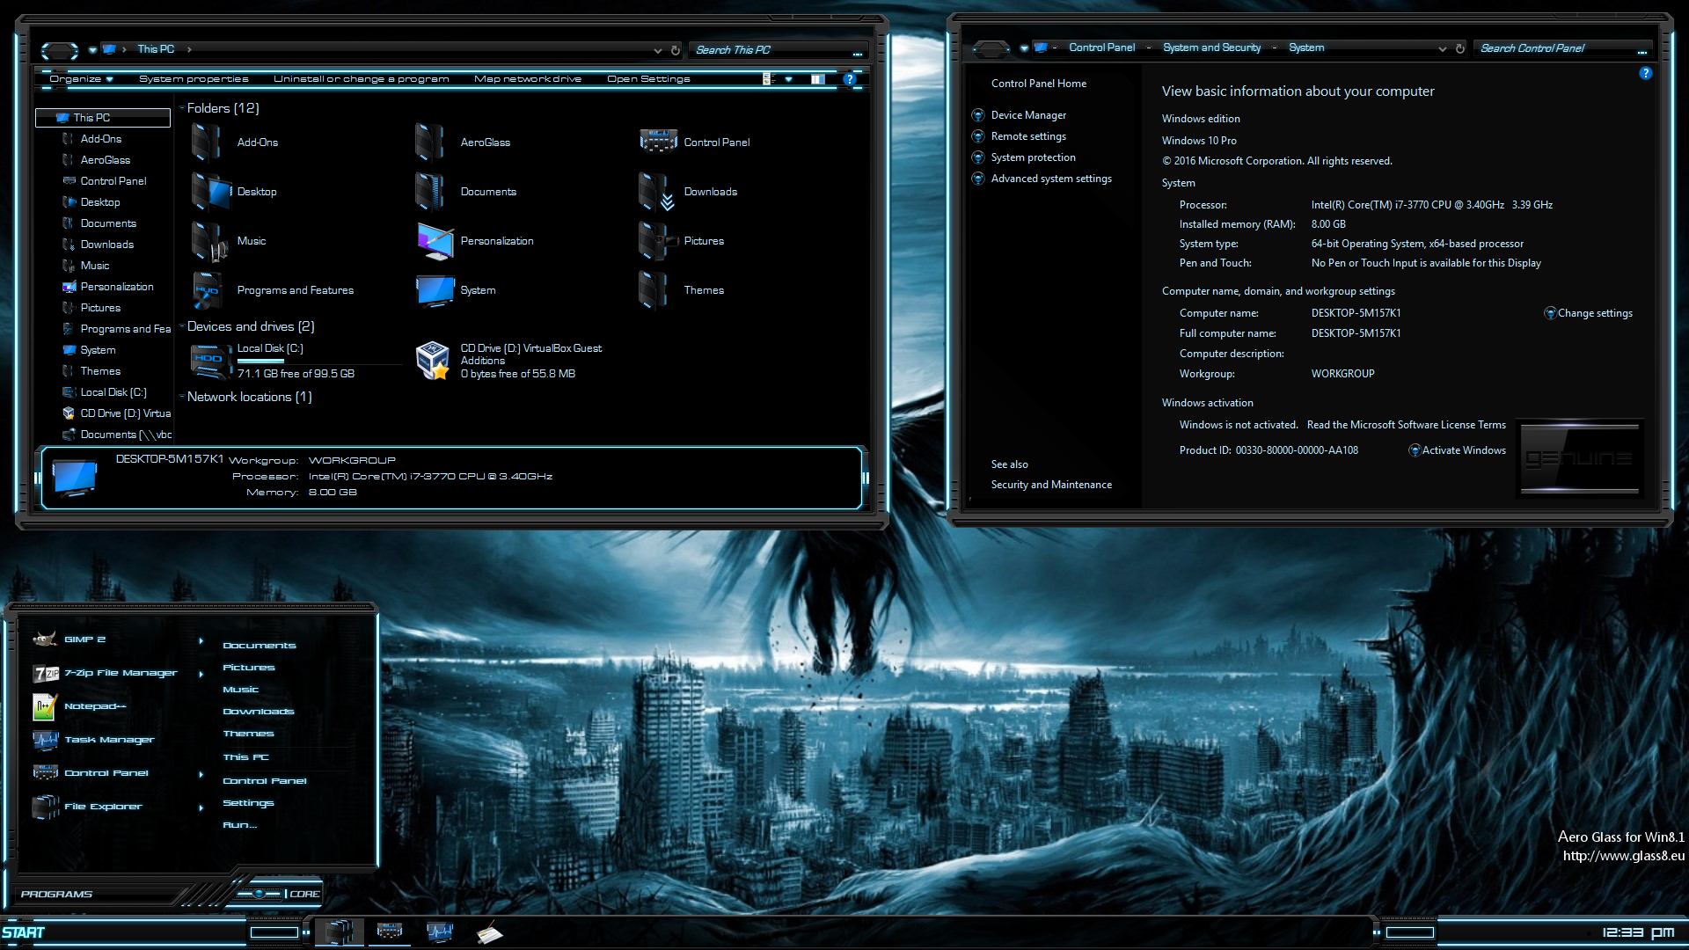Expand the Organize dropdown

81,79
